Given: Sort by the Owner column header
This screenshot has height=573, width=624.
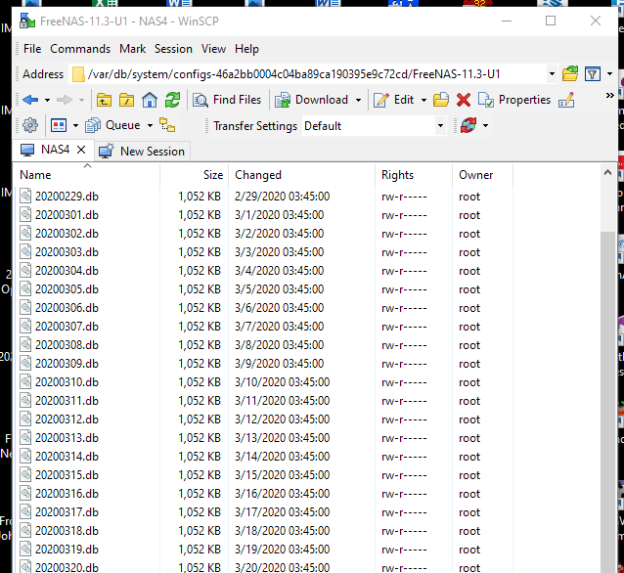Looking at the screenshot, I should [x=482, y=175].
